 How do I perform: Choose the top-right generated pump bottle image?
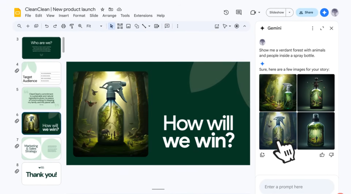[316, 93]
